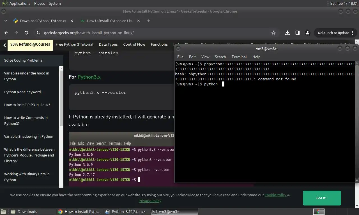
Task: Open Working with Binary Data in Python
Action: point(27,177)
